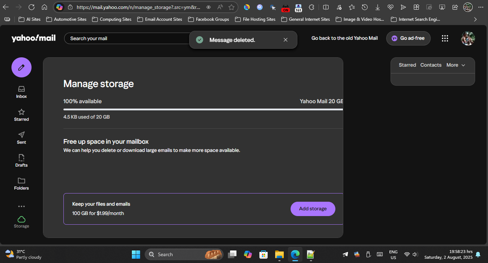The height and width of the screenshot is (263, 488).
Task: Go to the Sent folder
Action: click(x=21, y=138)
